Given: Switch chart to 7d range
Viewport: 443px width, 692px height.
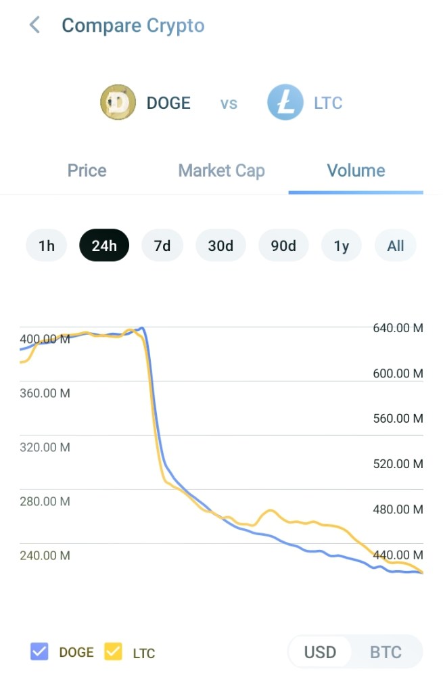Looking at the screenshot, I should [162, 246].
